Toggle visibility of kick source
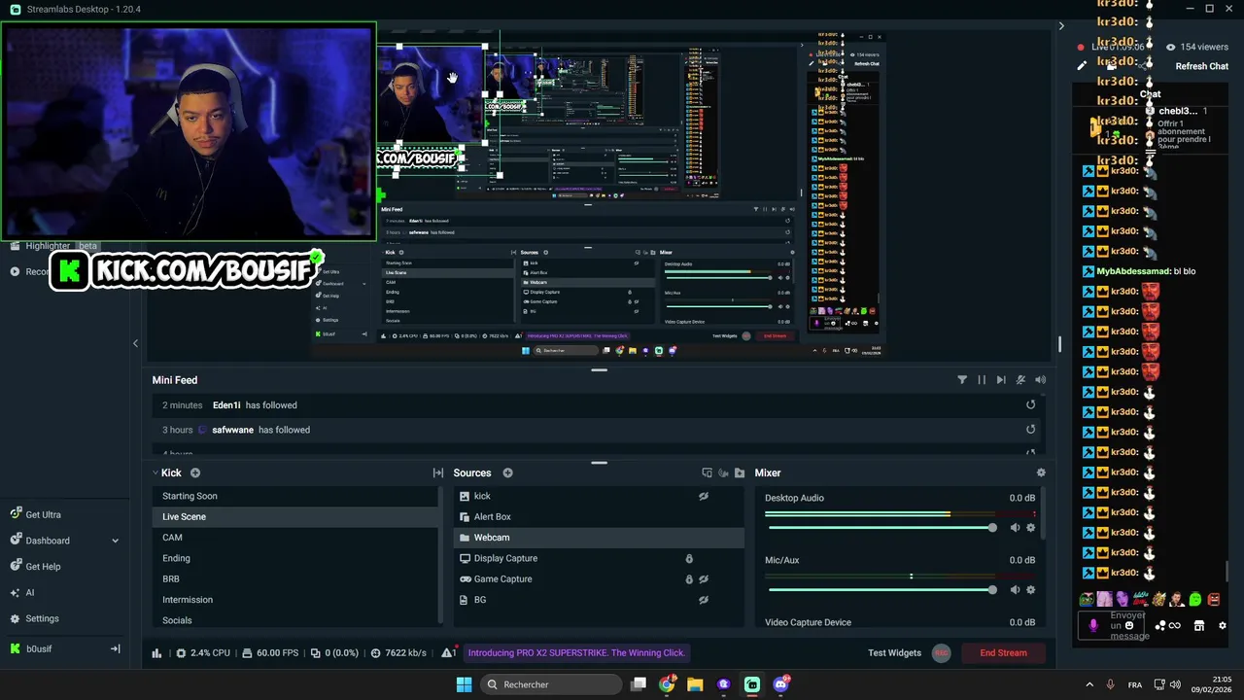Screen dimensions: 1244x700 coord(704,496)
